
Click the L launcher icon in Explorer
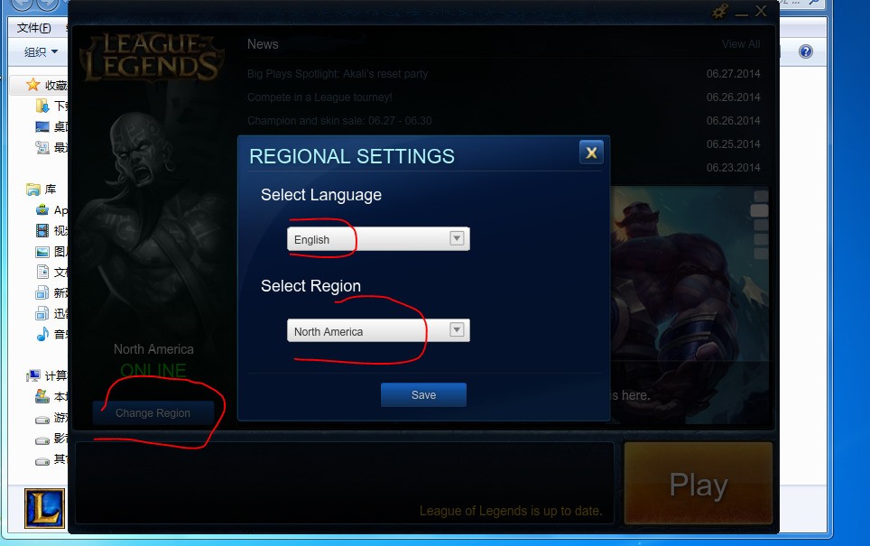point(44,508)
